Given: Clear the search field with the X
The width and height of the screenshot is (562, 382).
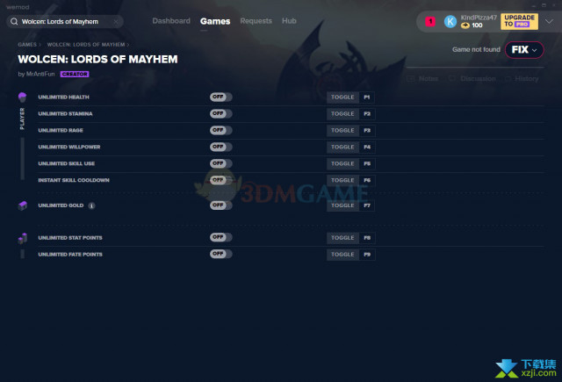Looking at the screenshot, I should (116, 21).
